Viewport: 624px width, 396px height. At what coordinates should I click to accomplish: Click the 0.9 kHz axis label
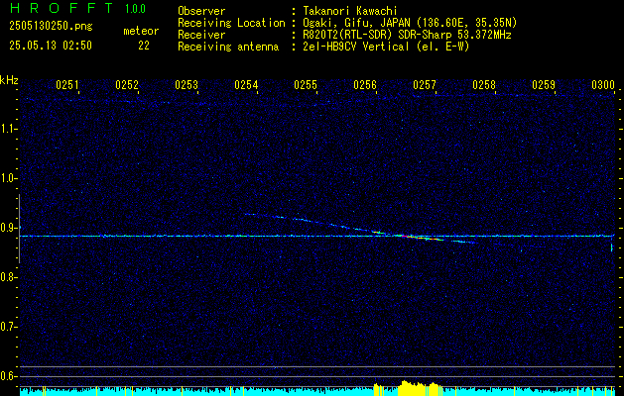pos(9,228)
